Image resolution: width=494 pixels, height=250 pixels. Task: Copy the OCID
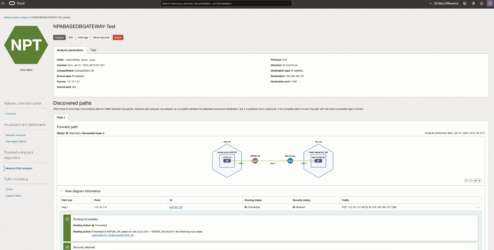(x=92, y=60)
